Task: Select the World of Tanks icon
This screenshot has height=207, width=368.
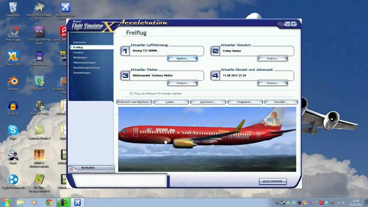Action: pyautogui.click(x=39, y=108)
